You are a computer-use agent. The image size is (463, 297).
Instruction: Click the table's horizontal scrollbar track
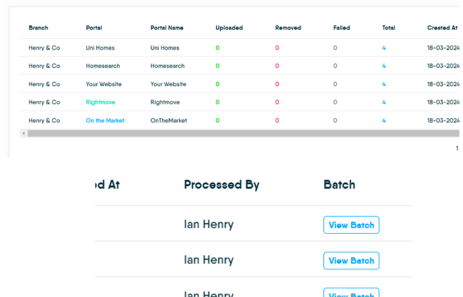point(243,133)
